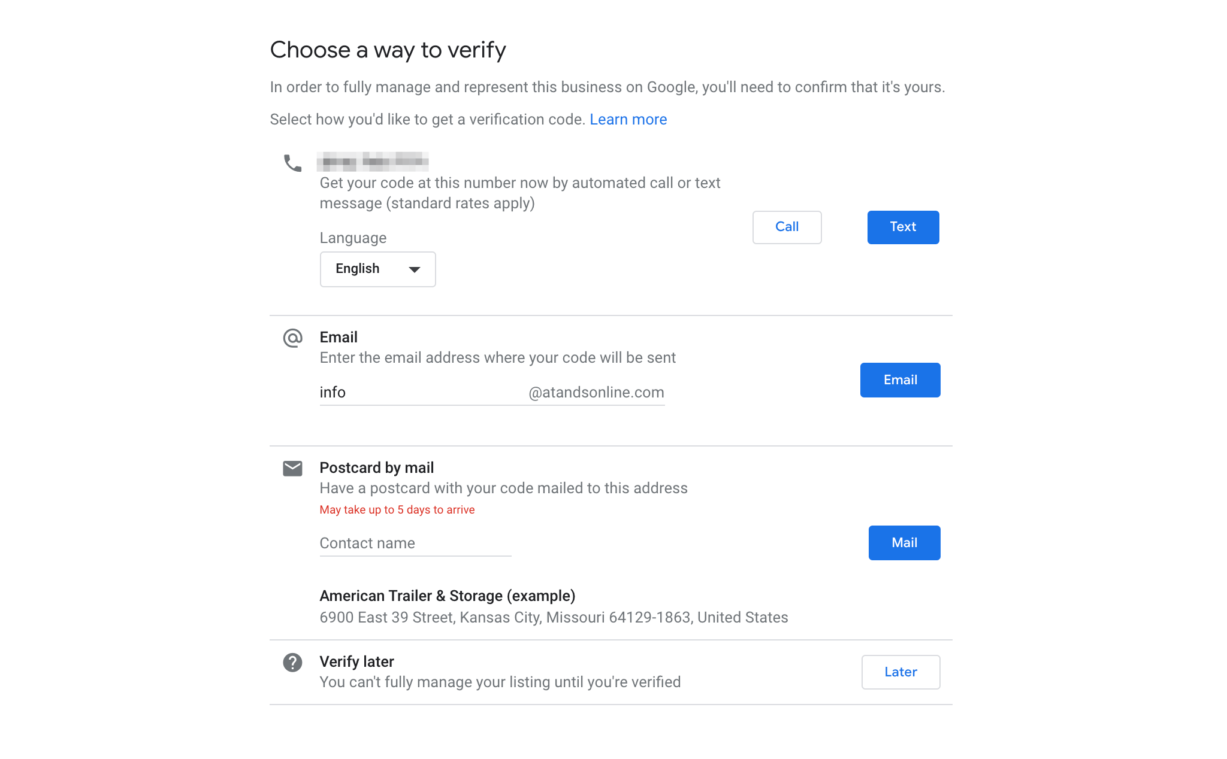Screen dimensions: 1227x759
Task: Click the @atandsonline.com domain suffix
Action: 596,393
